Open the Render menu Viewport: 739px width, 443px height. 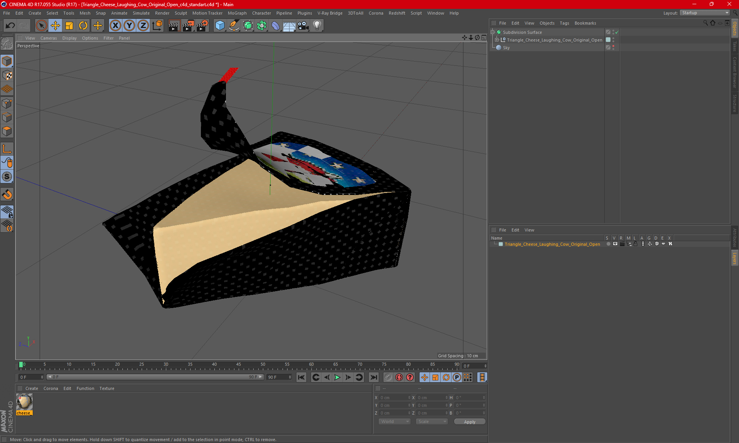(x=162, y=13)
